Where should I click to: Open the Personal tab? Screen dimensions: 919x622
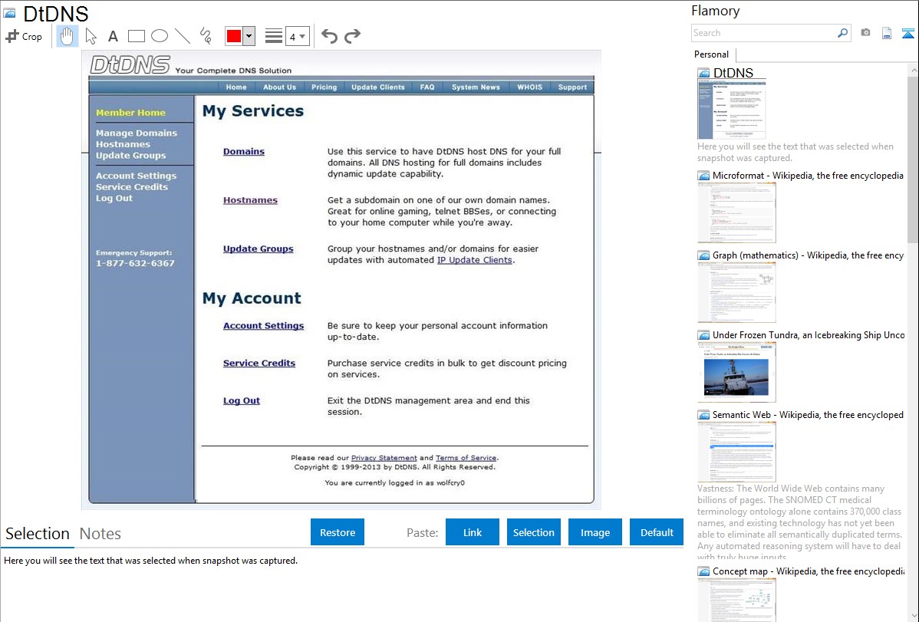tap(711, 54)
